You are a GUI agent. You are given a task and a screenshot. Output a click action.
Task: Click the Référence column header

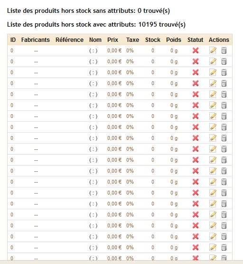(x=69, y=40)
